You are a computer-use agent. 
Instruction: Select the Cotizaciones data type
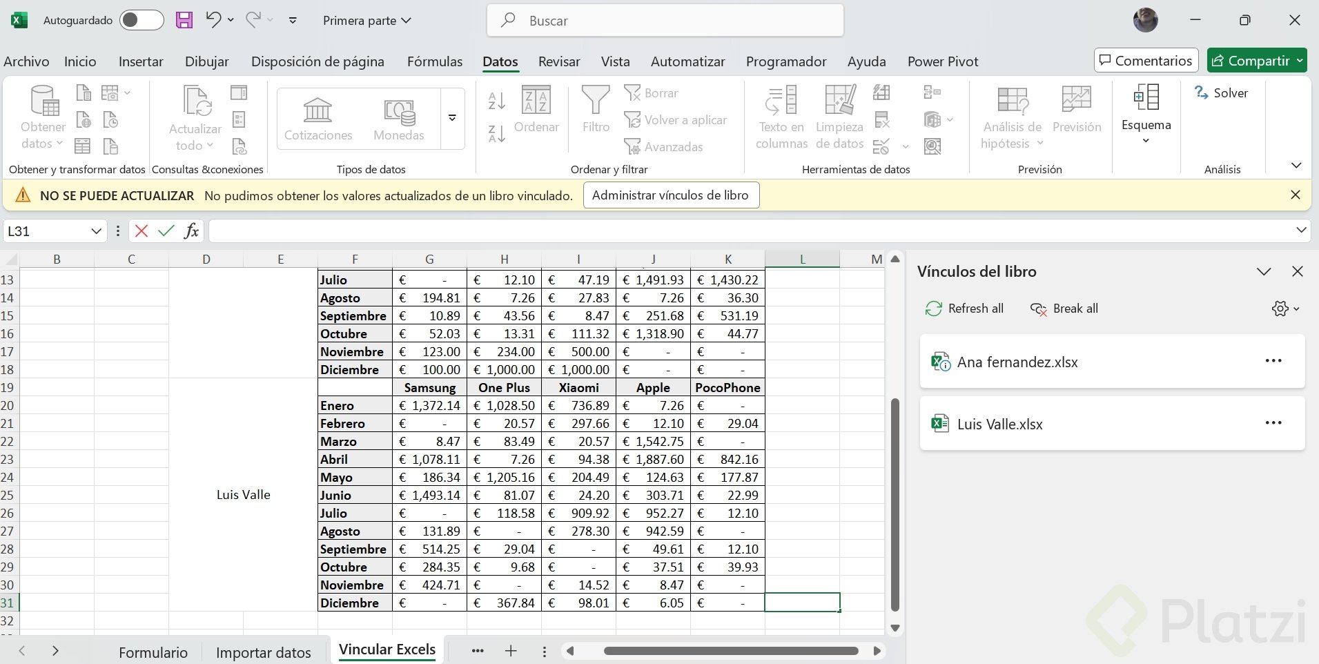click(318, 119)
